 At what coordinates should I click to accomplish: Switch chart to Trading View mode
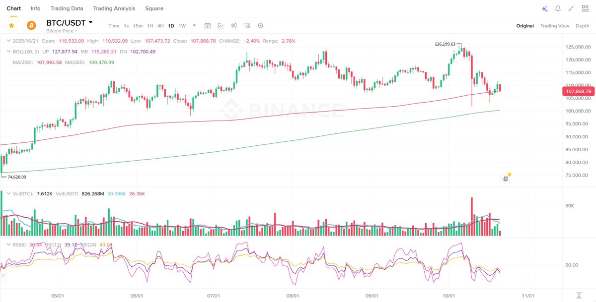[555, 26]
